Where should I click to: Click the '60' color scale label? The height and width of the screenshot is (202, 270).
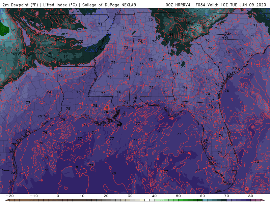pyautogui.click(x=202, y=196)
